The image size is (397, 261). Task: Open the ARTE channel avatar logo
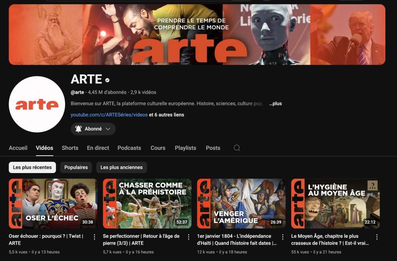37,104
